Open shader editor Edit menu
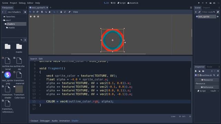This screenshot has width=221, height=124. click(41, 59)
